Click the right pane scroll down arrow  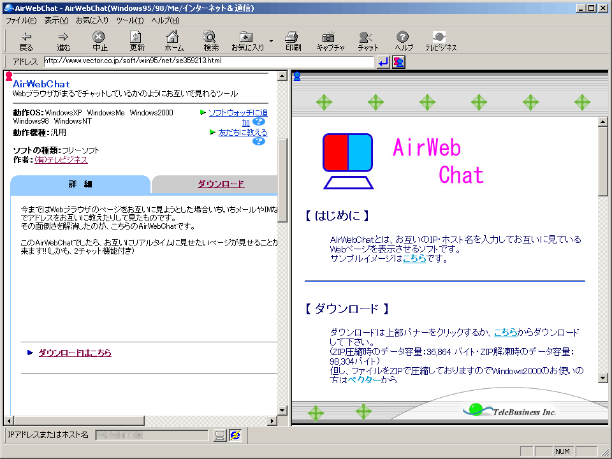click(602, 378)
